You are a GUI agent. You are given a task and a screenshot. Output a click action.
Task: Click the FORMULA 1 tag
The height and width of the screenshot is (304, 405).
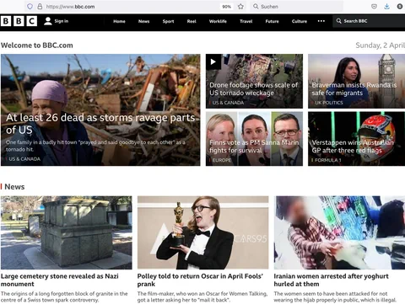(x=328, y=160)
